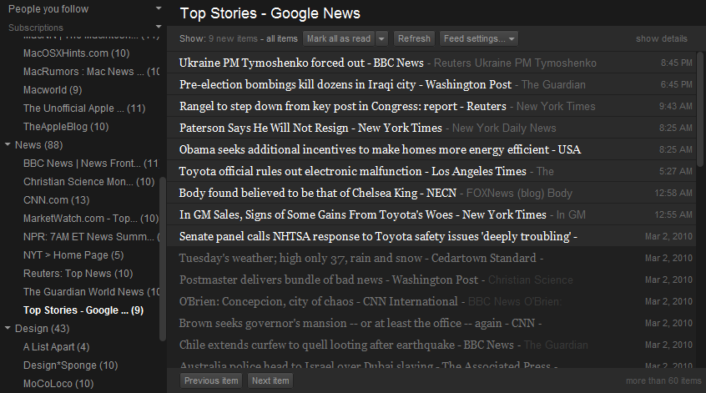Show all items in feed
Viewport: 706px width, 393px height.
tap(282, 38)
